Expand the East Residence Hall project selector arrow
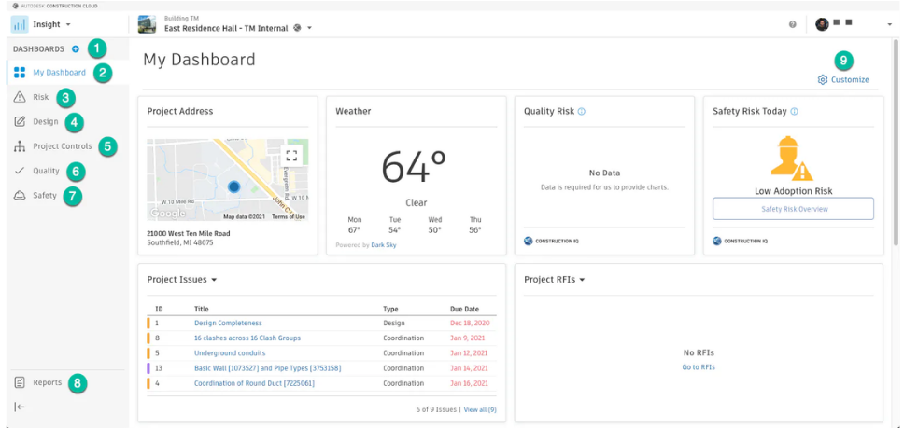904x428 pixels. pyautogui.click(x=310, y=28)
